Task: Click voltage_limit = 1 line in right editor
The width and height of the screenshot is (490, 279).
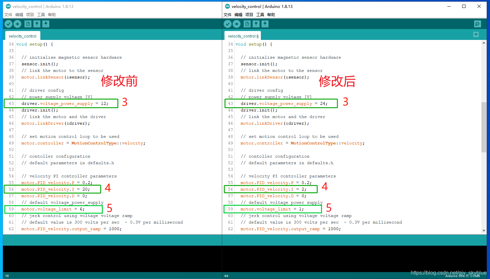Action: (x=272, y=209)
